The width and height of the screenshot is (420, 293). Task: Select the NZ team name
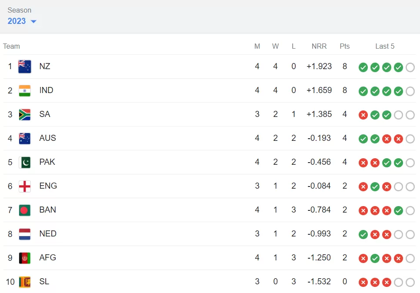[45, 67]
